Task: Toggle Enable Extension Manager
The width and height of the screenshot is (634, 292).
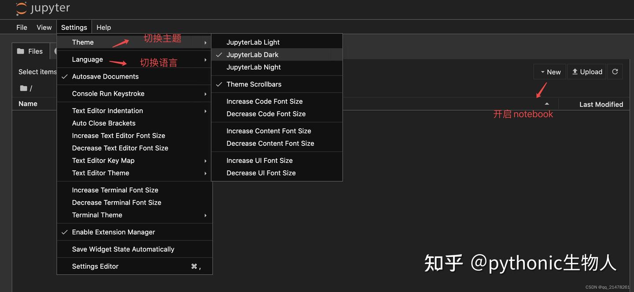Action: tap(113, 232)
